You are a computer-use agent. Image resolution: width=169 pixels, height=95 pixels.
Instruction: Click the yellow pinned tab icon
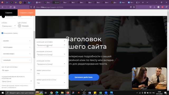pyautogui.click(x=20, y=2)
